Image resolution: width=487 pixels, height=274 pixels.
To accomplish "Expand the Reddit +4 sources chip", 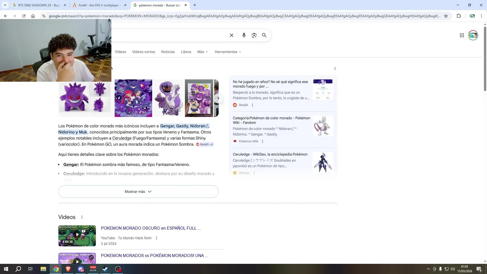I will click(205, 145).
